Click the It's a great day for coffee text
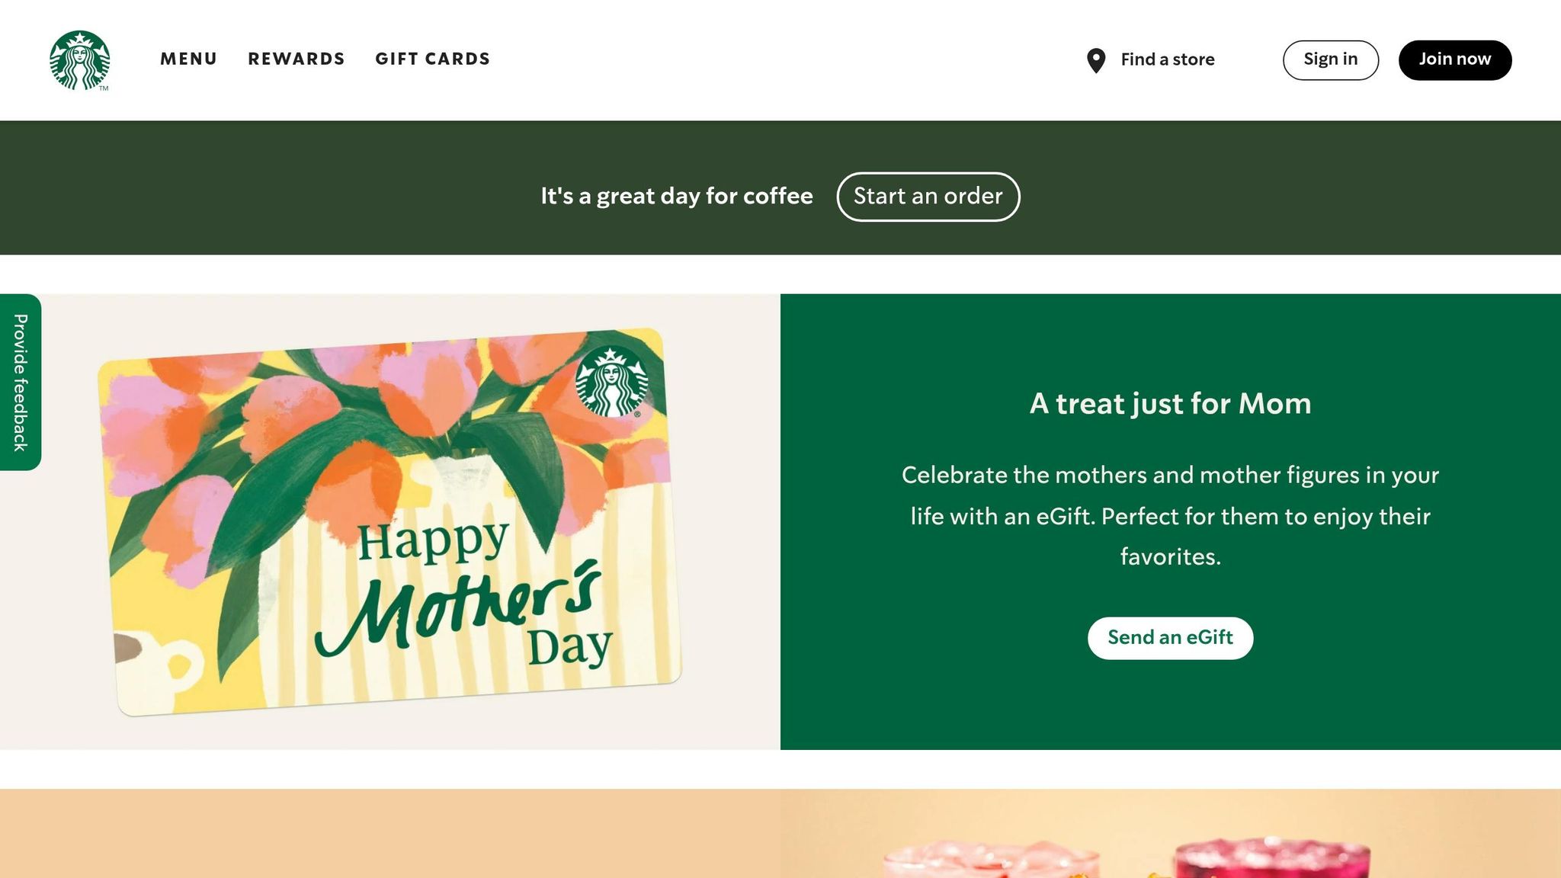This screenshot has height=878, width=1561. tap(677, 197)
